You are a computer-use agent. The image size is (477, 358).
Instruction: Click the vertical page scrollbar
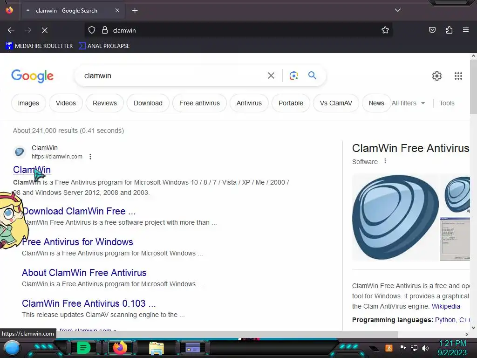473,86
